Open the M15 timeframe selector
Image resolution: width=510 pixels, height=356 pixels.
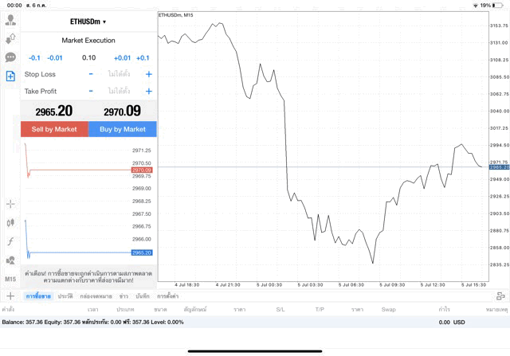(x=10, y=280)
